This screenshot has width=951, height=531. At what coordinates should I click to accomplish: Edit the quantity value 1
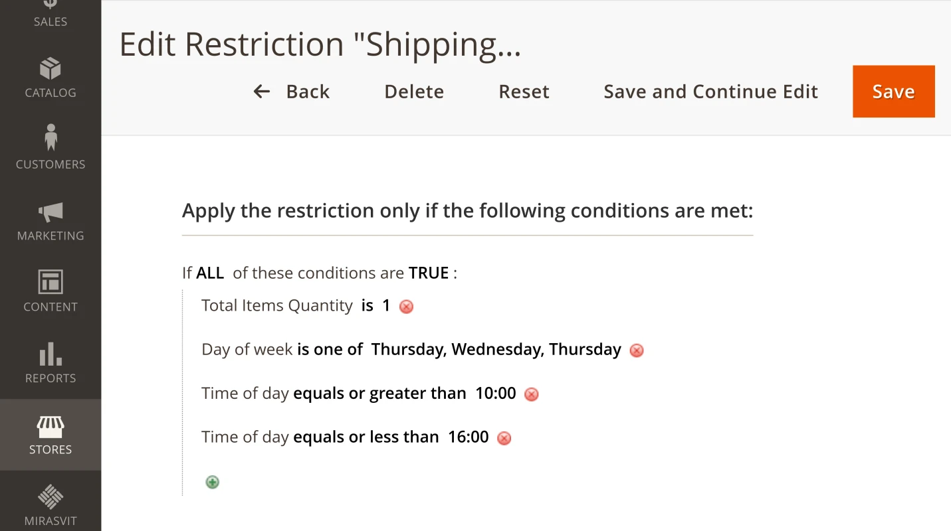386,305
